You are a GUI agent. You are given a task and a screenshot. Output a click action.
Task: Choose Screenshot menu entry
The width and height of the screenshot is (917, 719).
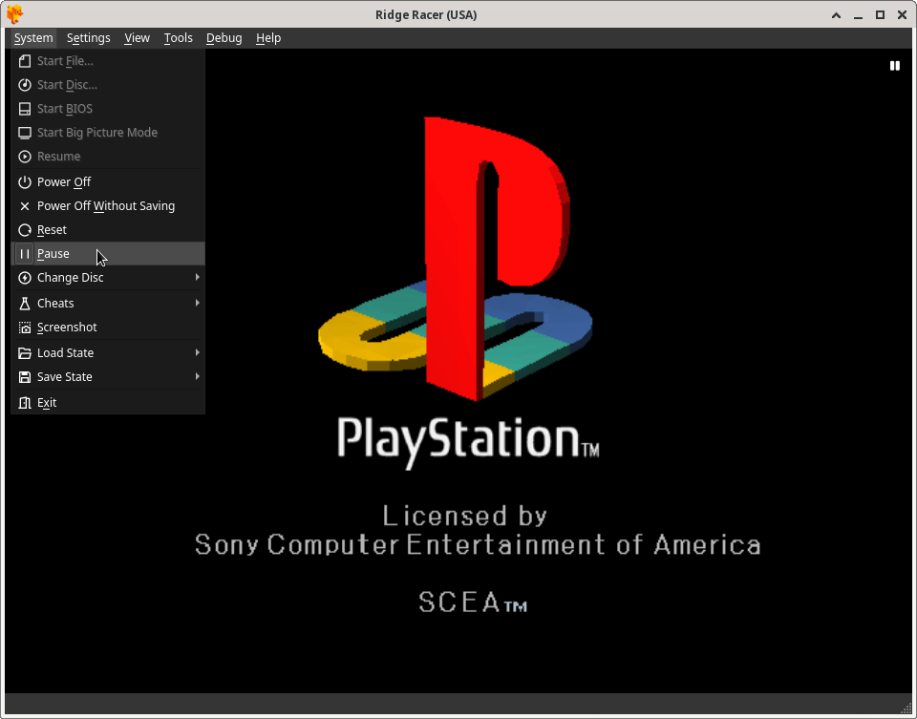108,328
